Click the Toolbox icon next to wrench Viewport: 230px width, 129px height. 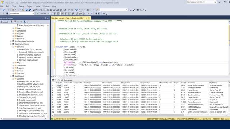(138, 10)
